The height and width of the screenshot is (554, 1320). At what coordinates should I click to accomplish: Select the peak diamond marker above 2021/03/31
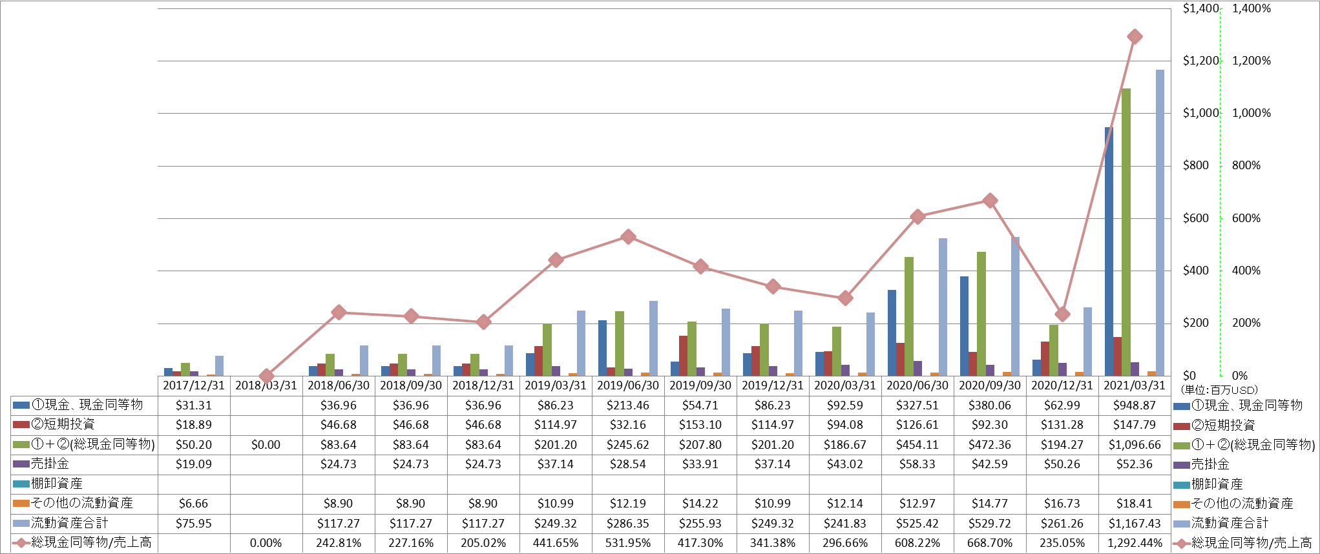click(1135, 37)
